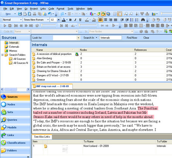Click the Docked detail view layout icon
This screenshot has height=158, width=172.
120,14
